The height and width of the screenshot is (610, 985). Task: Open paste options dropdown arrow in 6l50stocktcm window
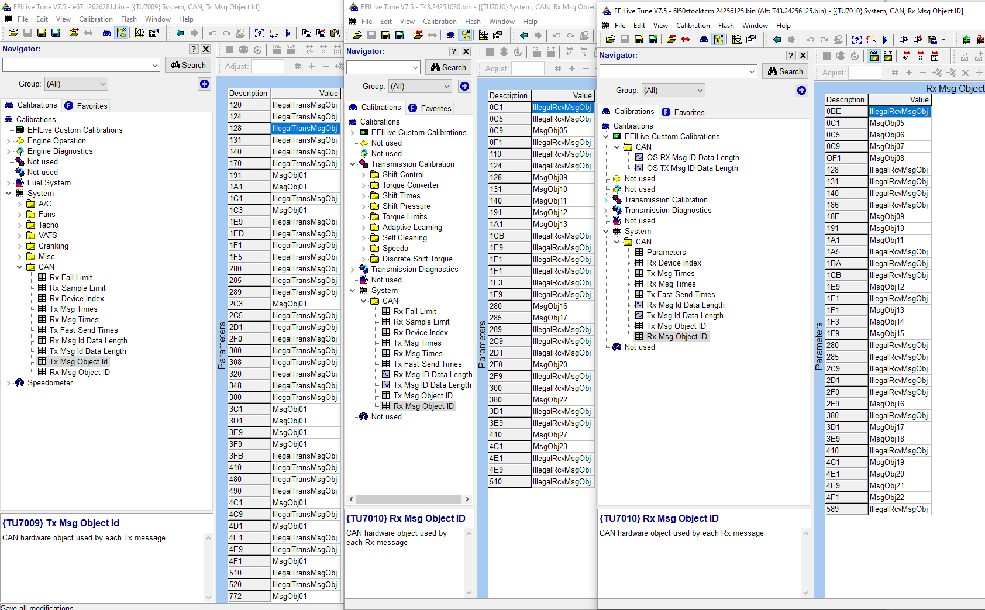[943, 40]
